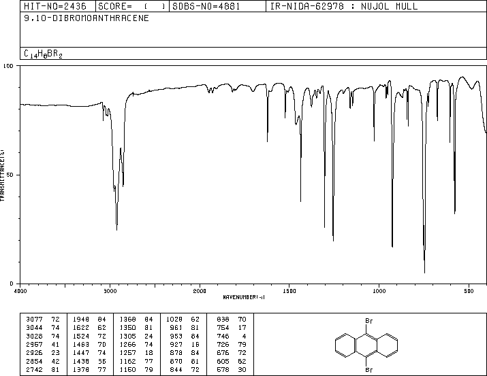This screenshot has height=376, width=487.
Task: Click the 676 wavenumber in the last column
Action: [223, 353]
